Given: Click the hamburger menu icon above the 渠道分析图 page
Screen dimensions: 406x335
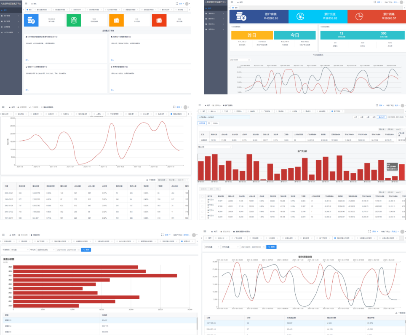Looking at the screenshot, I should point(3,235).
